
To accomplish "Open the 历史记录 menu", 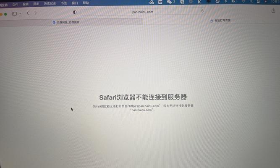I will pyautogui.click(x=50, y=3).
